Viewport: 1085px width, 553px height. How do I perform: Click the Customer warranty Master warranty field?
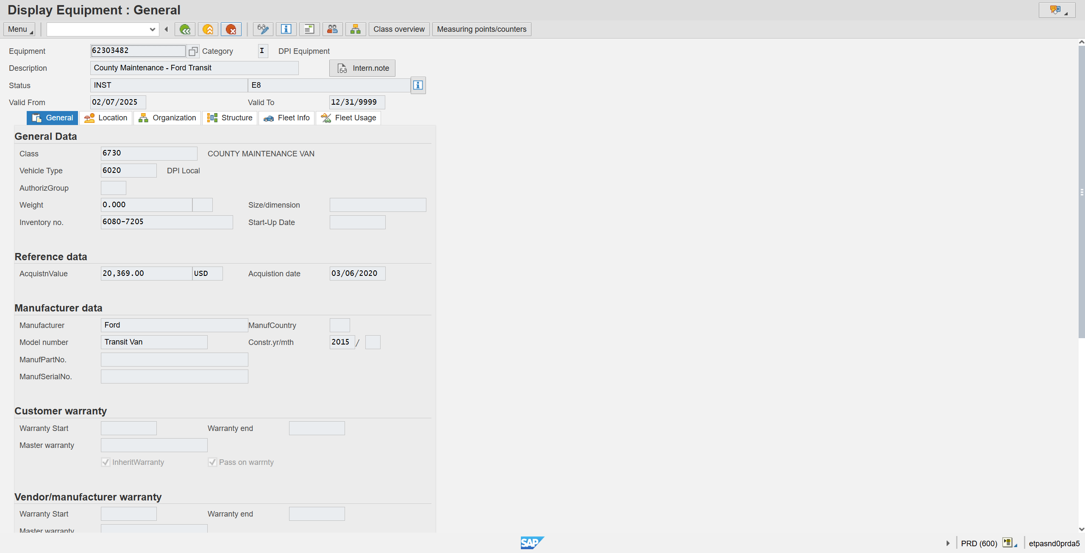click(x=154, y=445)
